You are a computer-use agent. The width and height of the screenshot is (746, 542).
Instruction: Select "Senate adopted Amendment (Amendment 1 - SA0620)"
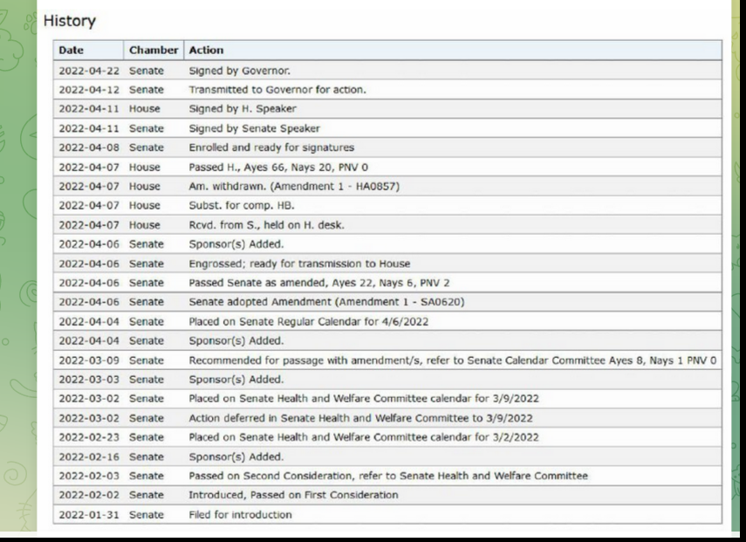click(x=326, y=302)
